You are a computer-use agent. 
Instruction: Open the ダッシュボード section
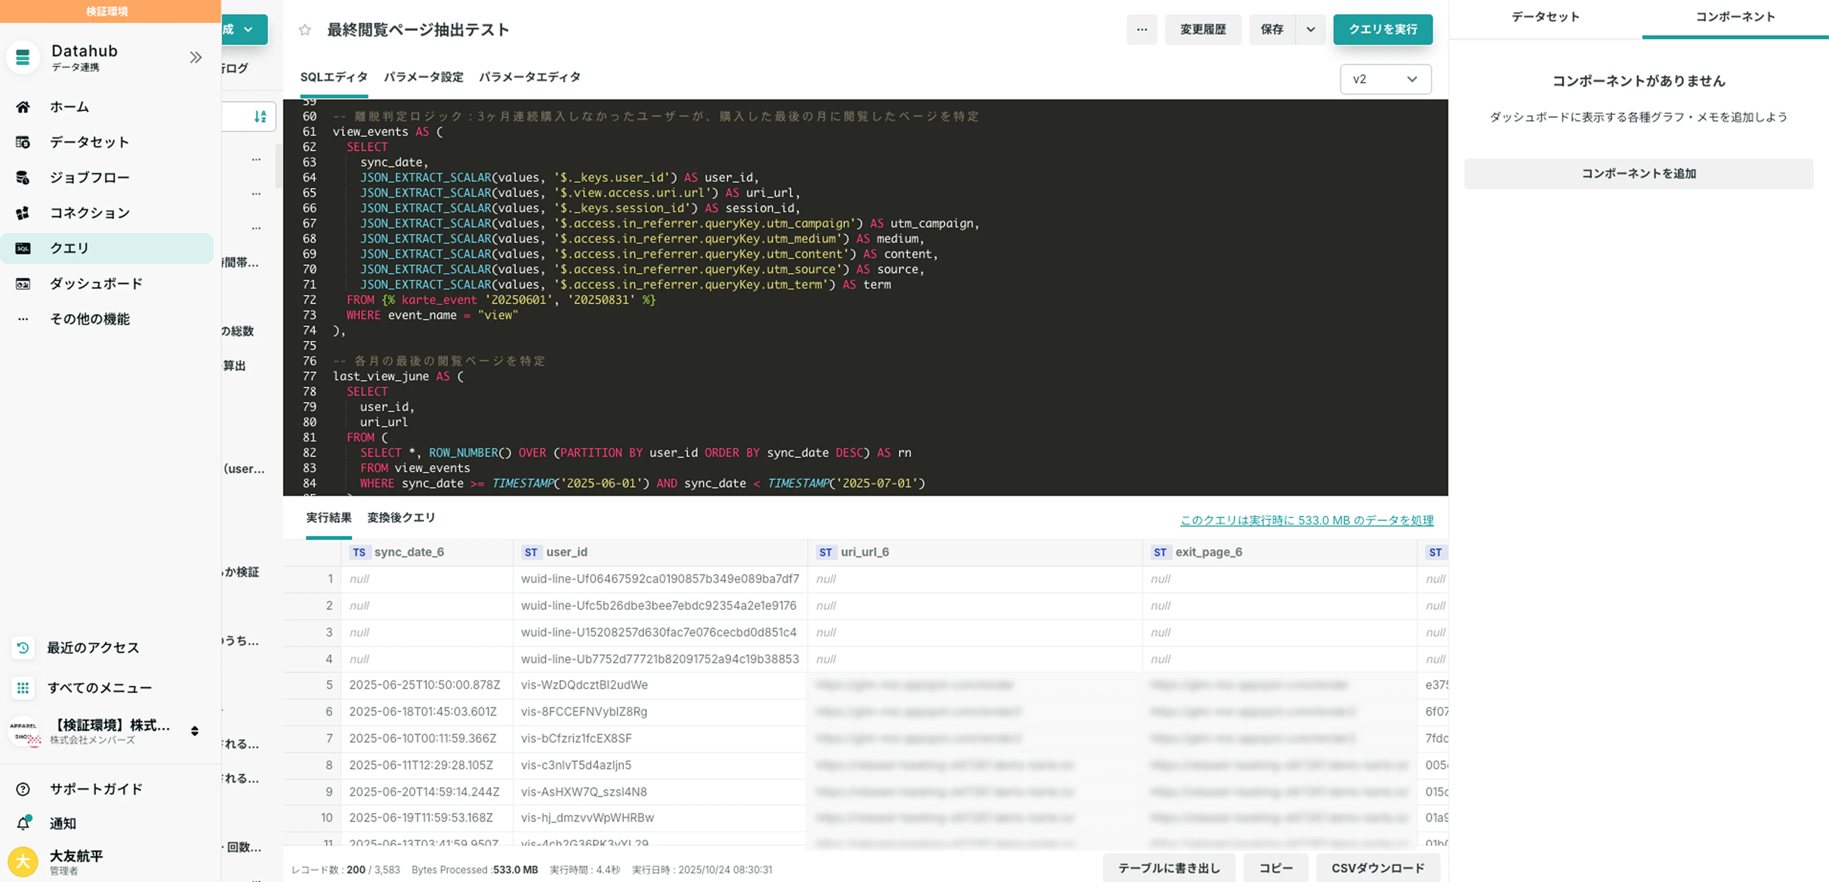coord(95,283)
